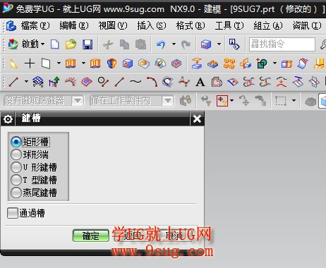Click the paste clipboard icon
The width and height of the screenshot is (326, 268).
click(x=140, y=44)
